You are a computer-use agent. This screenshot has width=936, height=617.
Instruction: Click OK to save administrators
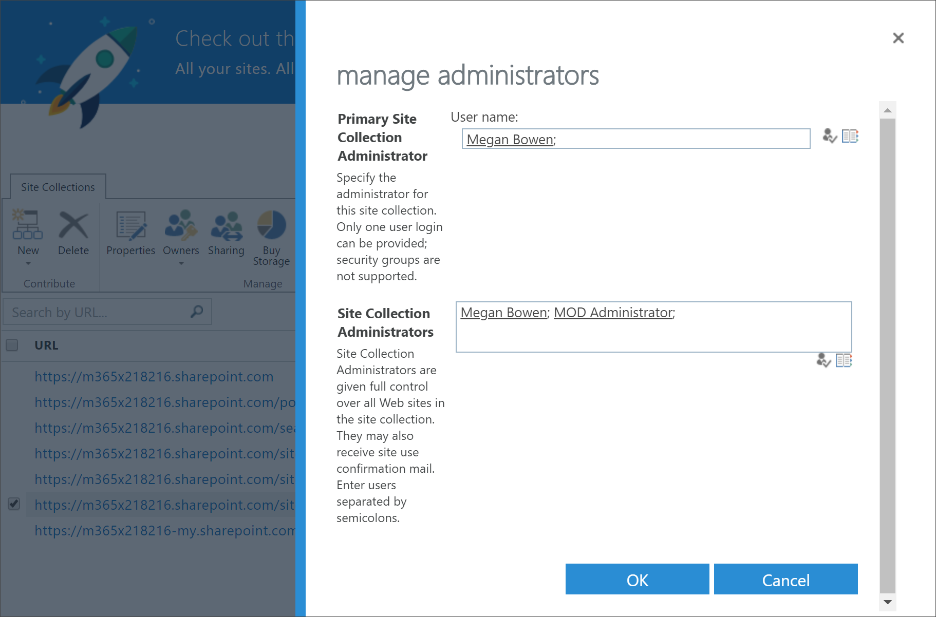coord(637,579)
